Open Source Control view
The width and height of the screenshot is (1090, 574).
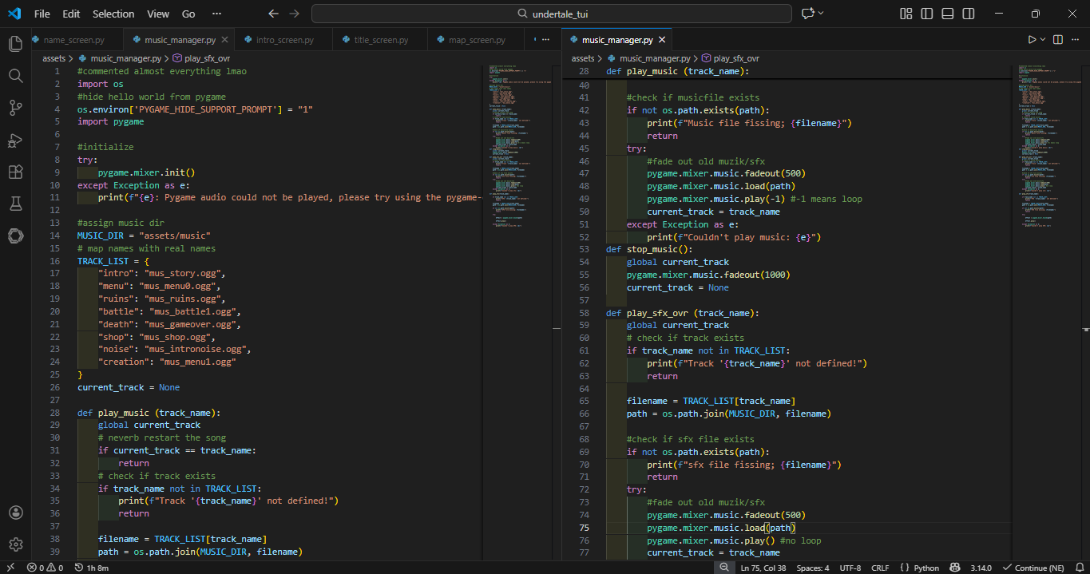pos(15,108)
